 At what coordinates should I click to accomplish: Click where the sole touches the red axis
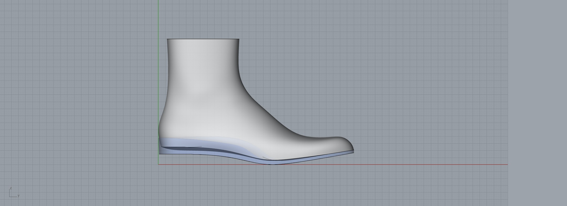coord(274,164)
